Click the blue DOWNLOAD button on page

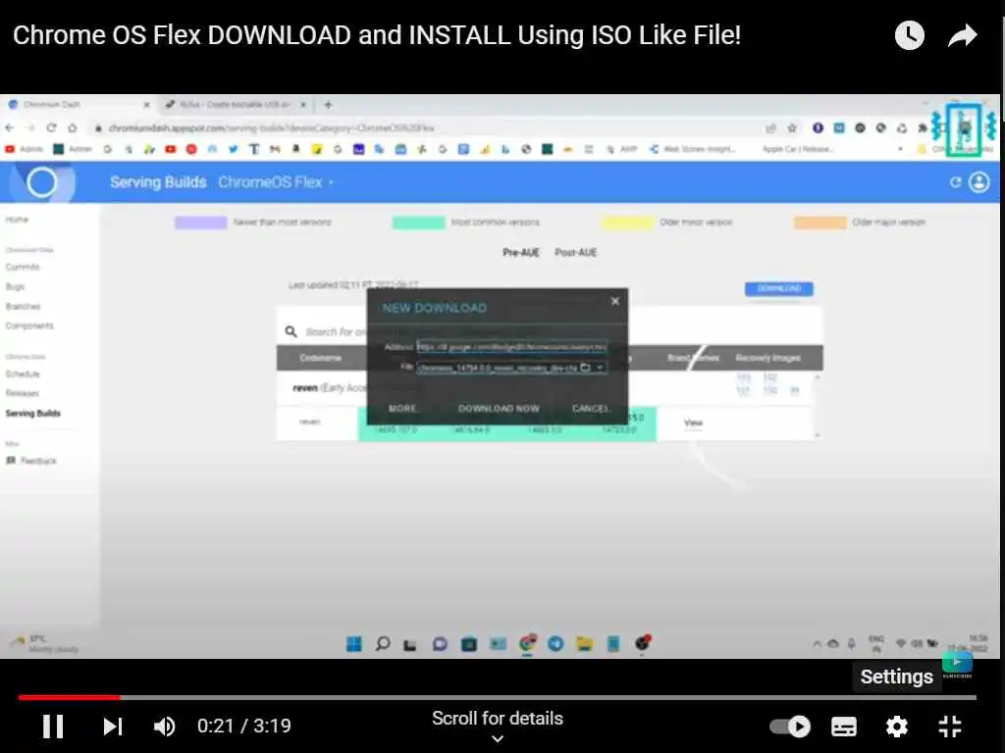[x=778, y=289]
